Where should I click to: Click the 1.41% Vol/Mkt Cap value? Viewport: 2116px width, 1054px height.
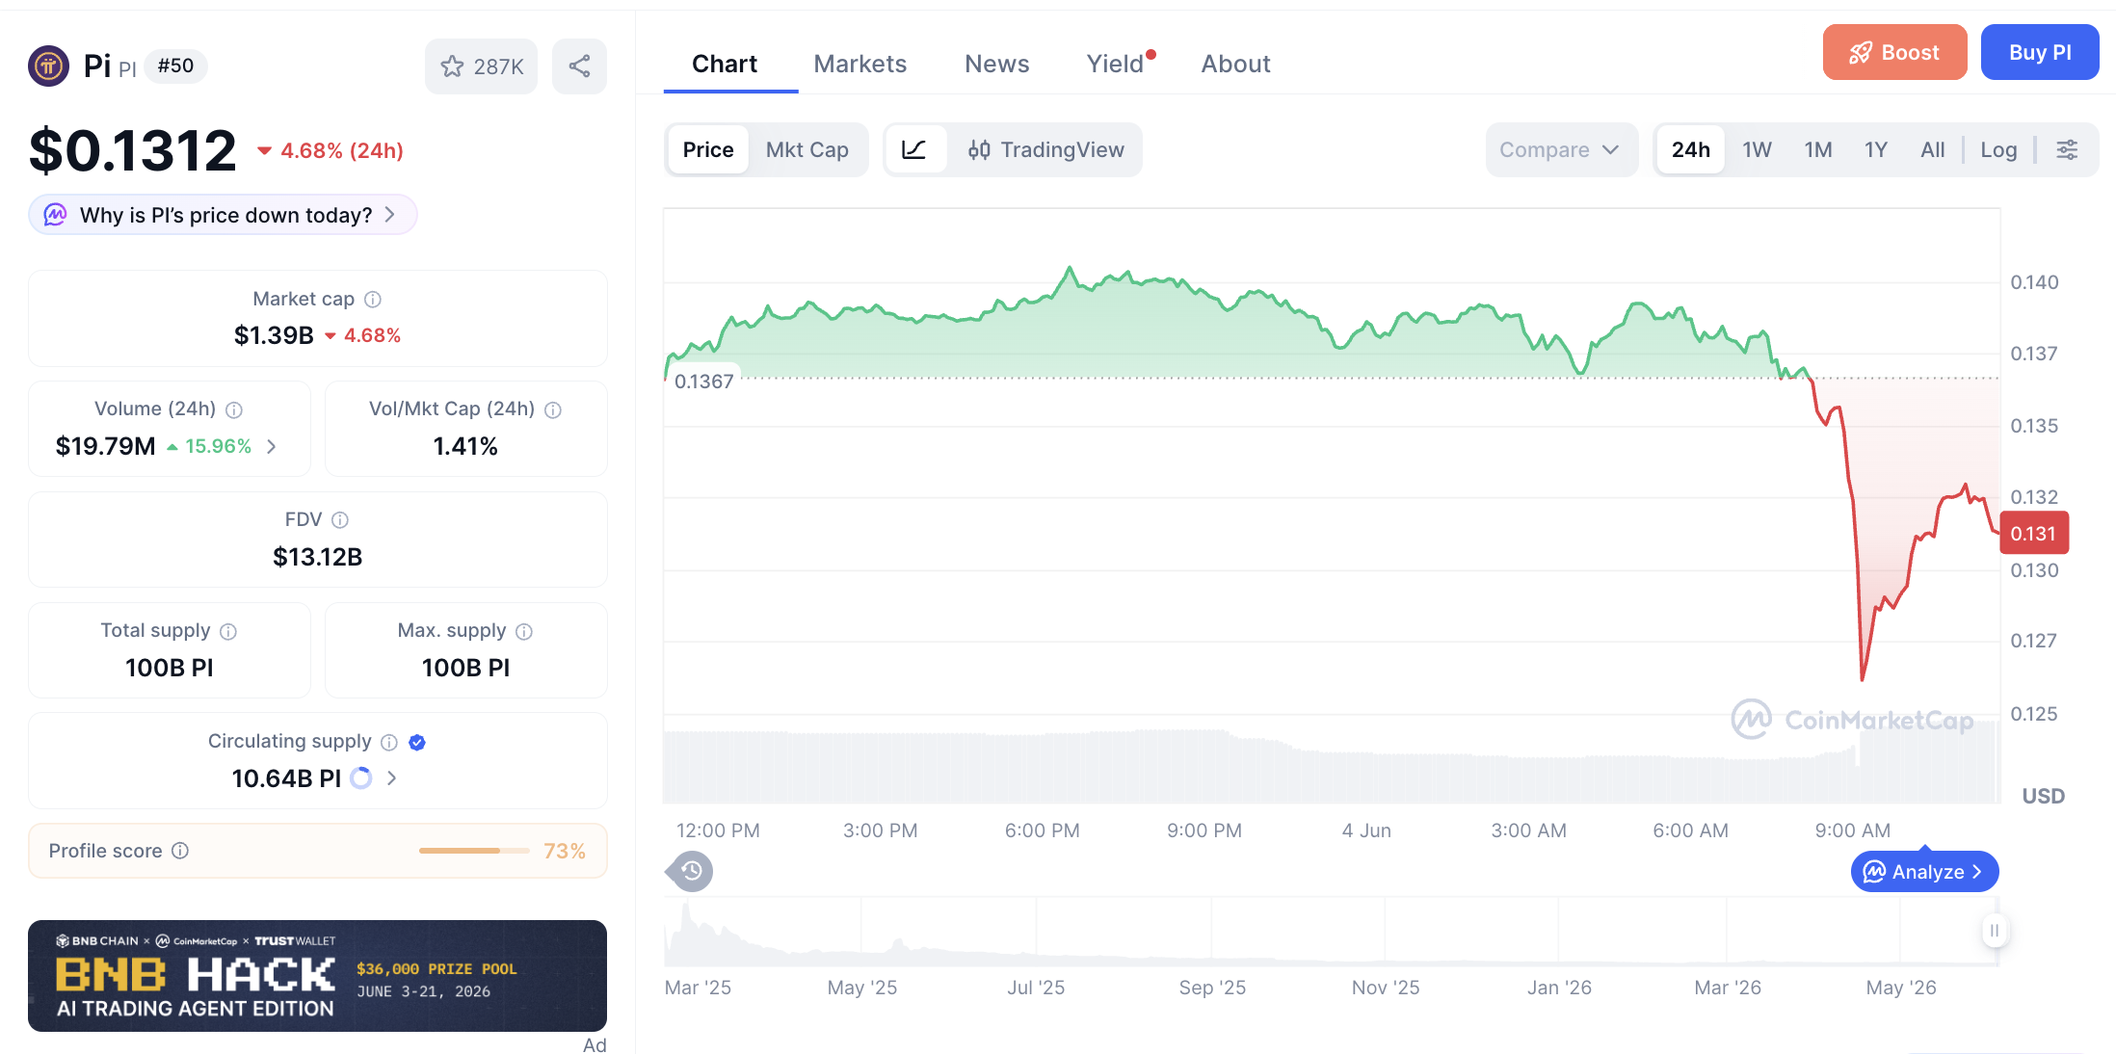[x=465, y=446]
